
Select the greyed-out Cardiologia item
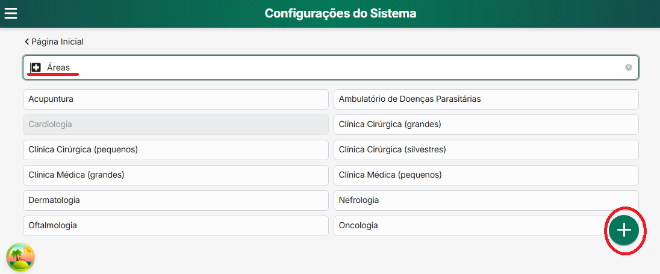175,124
